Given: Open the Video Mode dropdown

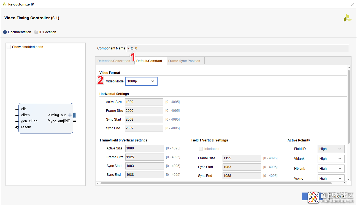Looking at the screenshot, I should [141, 81].
